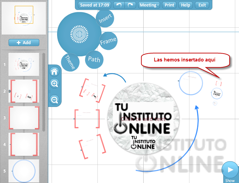The height and width of the screenshot is (183, 239).
Task: Click the Show play button
Action: (230, 170)
